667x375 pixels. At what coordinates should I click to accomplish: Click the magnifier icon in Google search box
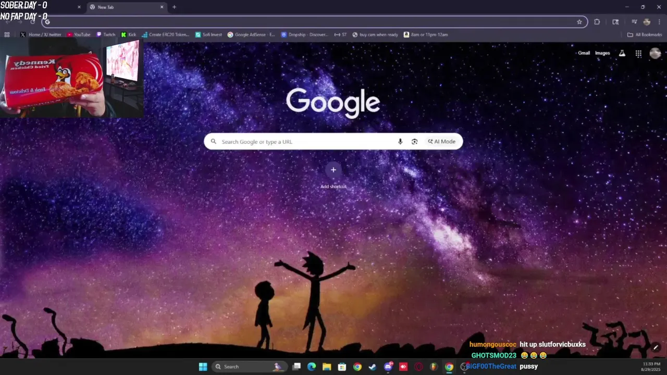213,142
